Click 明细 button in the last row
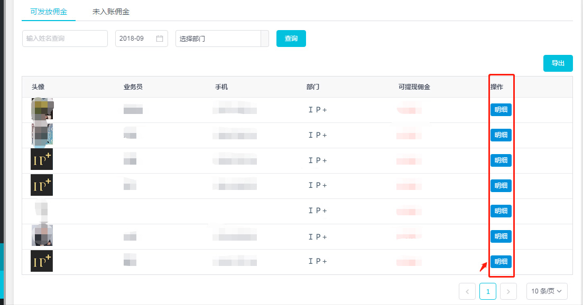This screenshot has width=583, height=305. click(501, 262)
